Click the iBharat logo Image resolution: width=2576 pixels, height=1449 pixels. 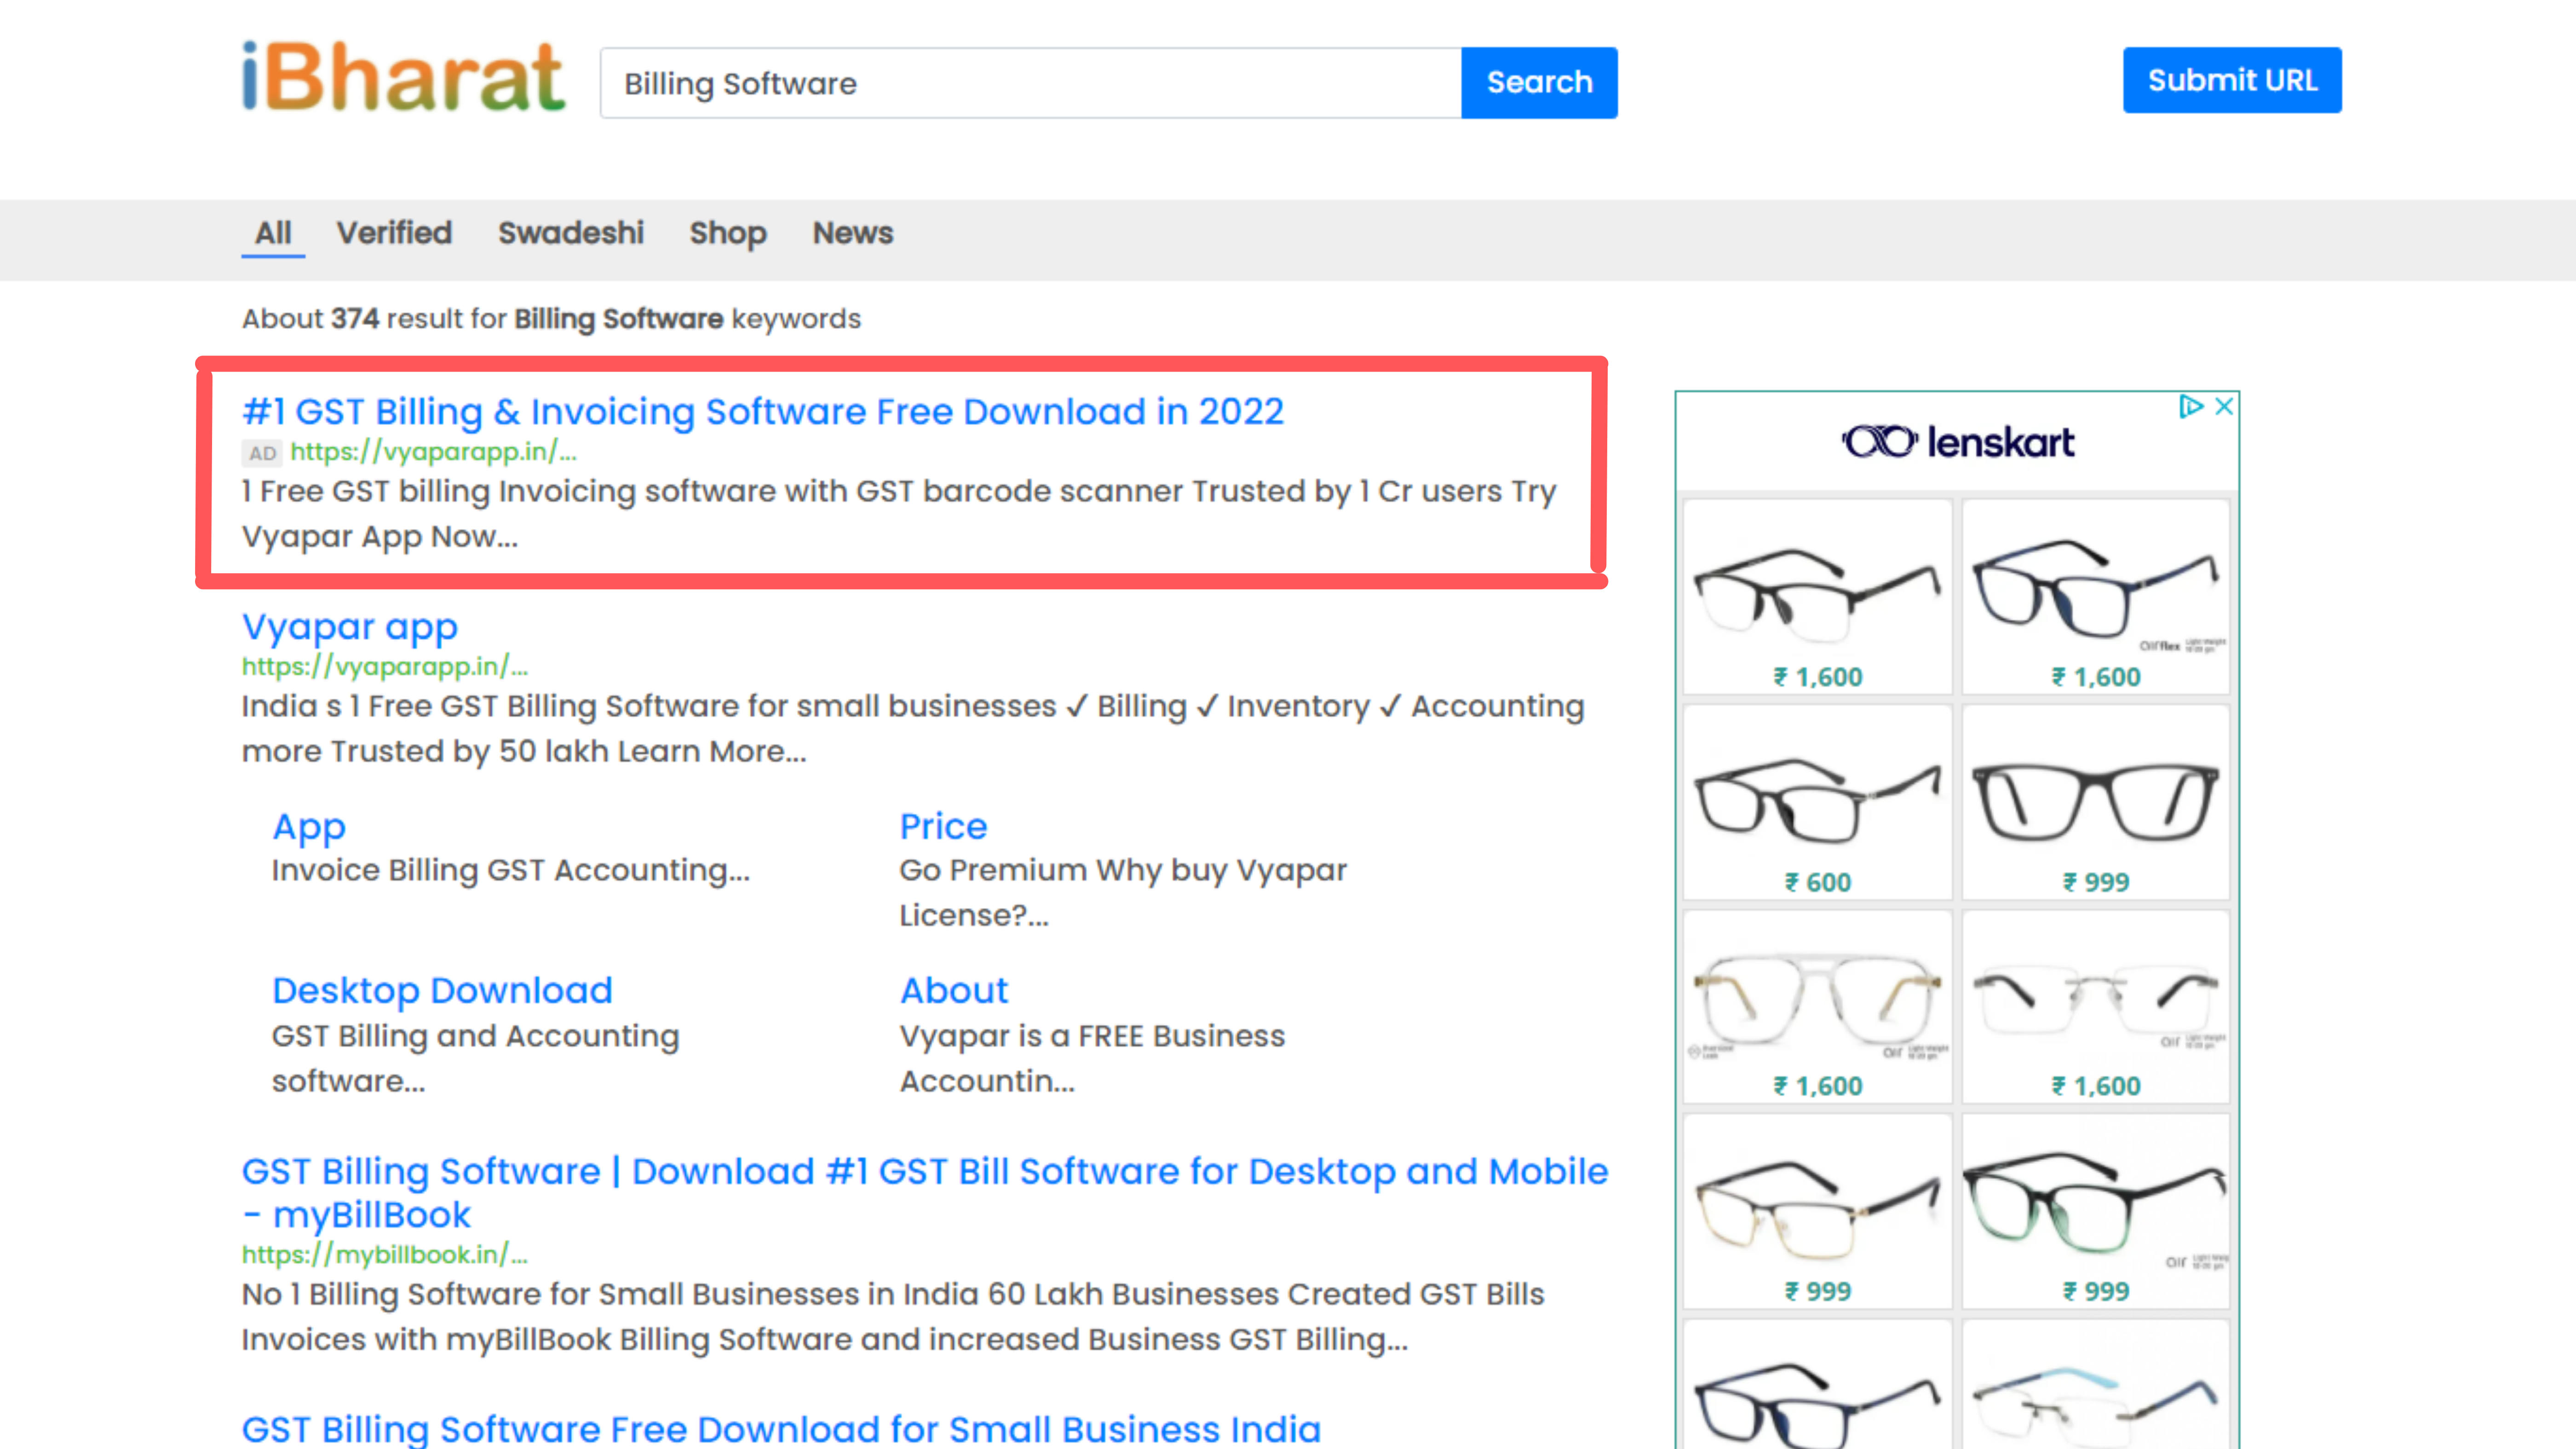point(403,77)
